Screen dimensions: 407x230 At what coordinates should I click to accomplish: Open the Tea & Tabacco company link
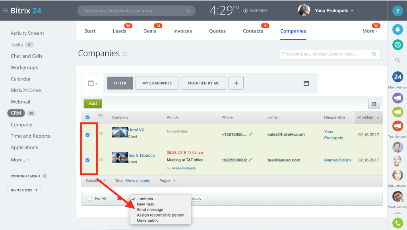[141, 155]
